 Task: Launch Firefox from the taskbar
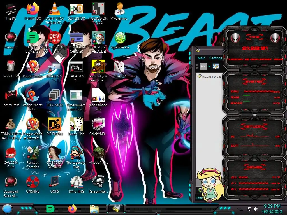72,209
